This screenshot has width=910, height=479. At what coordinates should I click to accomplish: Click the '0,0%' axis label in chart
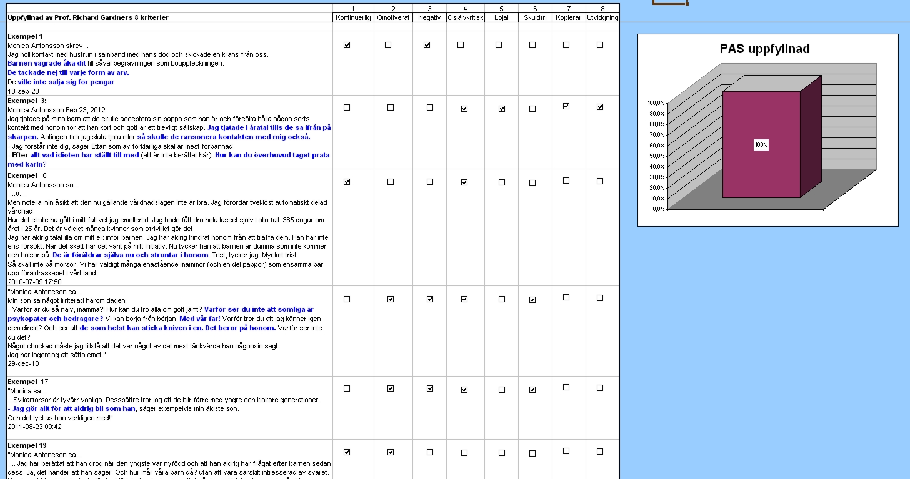pos(658,209)
